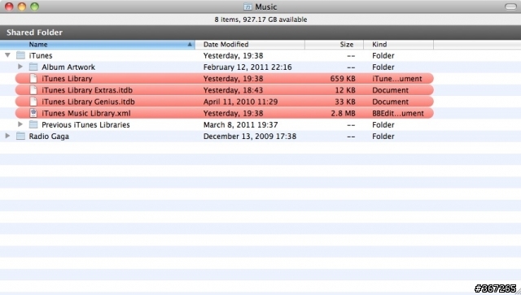This screenshot has width=521, height=295.
Task: Select the Album Artwork row name
Action: point(68,67)
